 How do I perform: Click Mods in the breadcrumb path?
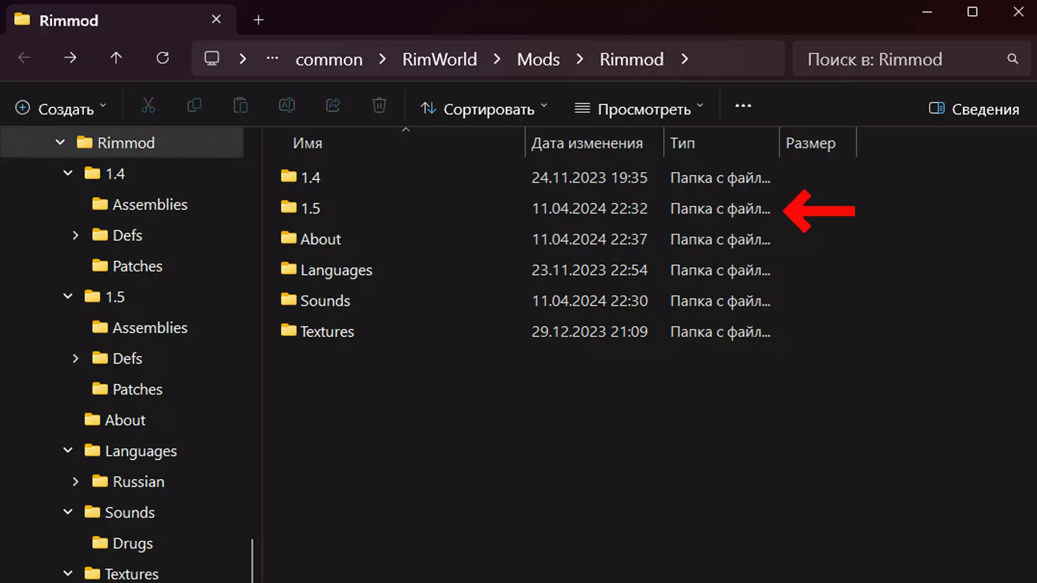[538, 59]
